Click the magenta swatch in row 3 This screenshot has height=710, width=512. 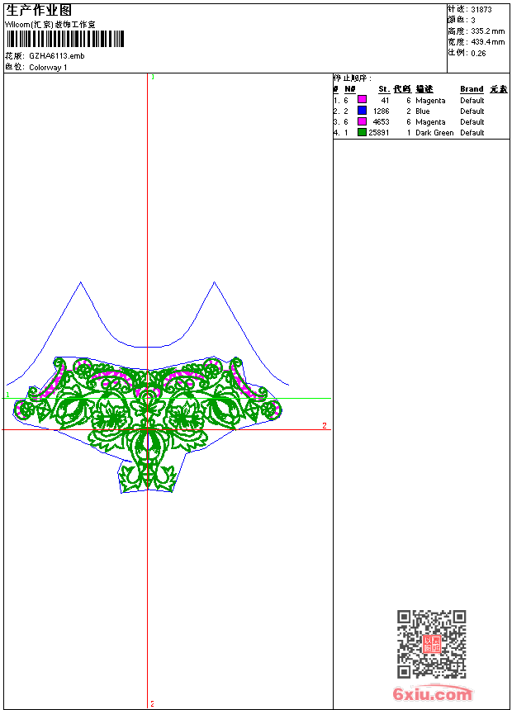362,121
